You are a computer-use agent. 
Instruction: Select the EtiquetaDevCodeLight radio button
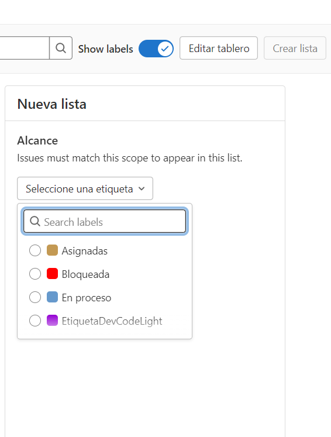click(x=35, y=321)
